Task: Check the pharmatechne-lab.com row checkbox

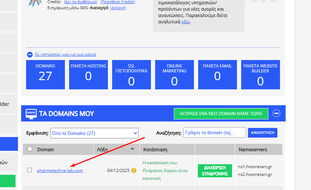Action: click(30, 170)
